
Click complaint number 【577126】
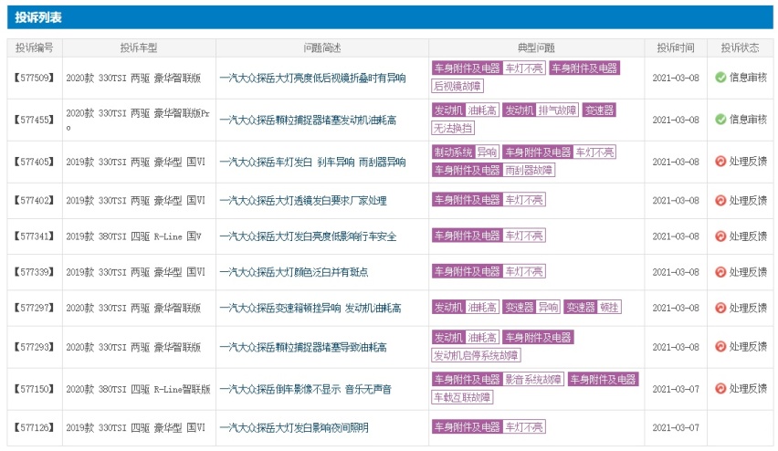(34, 427)
